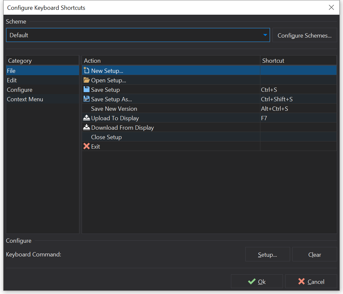343x294 pixels.
Task: Click the Download From Display icon
Action: 87,128
